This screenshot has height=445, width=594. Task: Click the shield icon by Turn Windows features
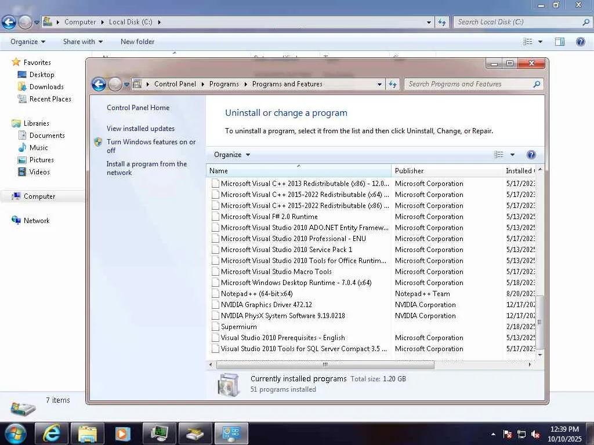point(98,142)
